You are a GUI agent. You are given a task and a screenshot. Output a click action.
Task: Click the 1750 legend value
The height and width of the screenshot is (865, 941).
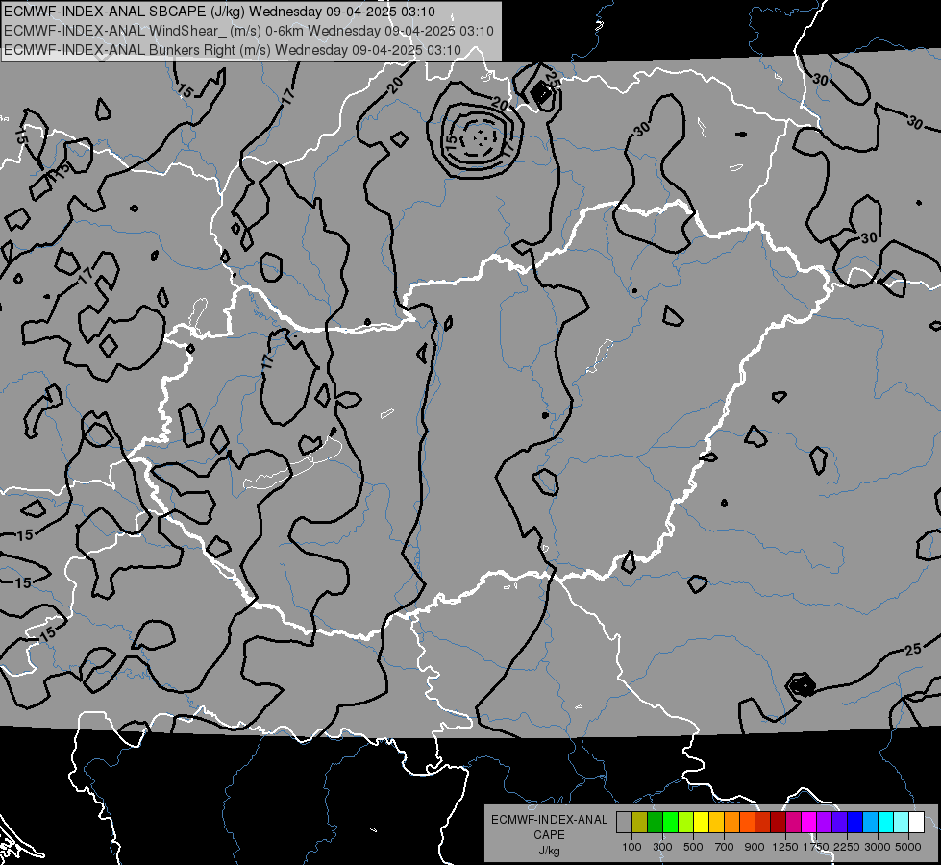[x=816, y=847]
